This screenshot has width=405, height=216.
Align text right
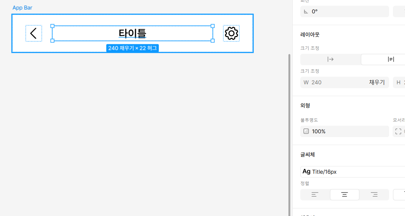(374, 195)
